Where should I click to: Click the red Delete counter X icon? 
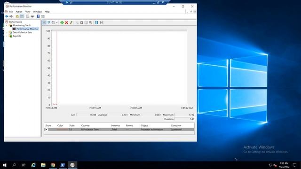pyautogui.click(x=67, y=23)
